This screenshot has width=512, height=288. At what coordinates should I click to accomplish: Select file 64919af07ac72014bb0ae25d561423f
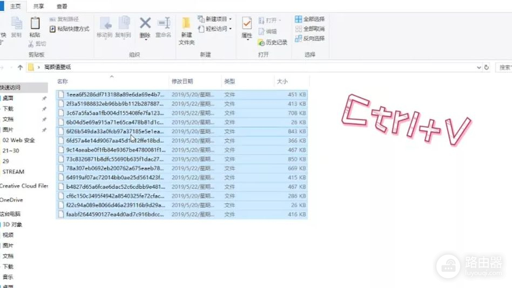coord(182,177)
